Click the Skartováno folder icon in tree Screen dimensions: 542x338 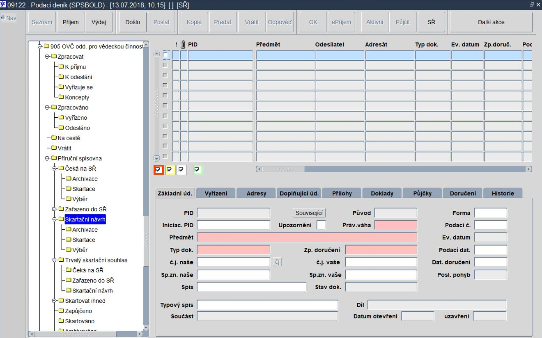[61, 321]
